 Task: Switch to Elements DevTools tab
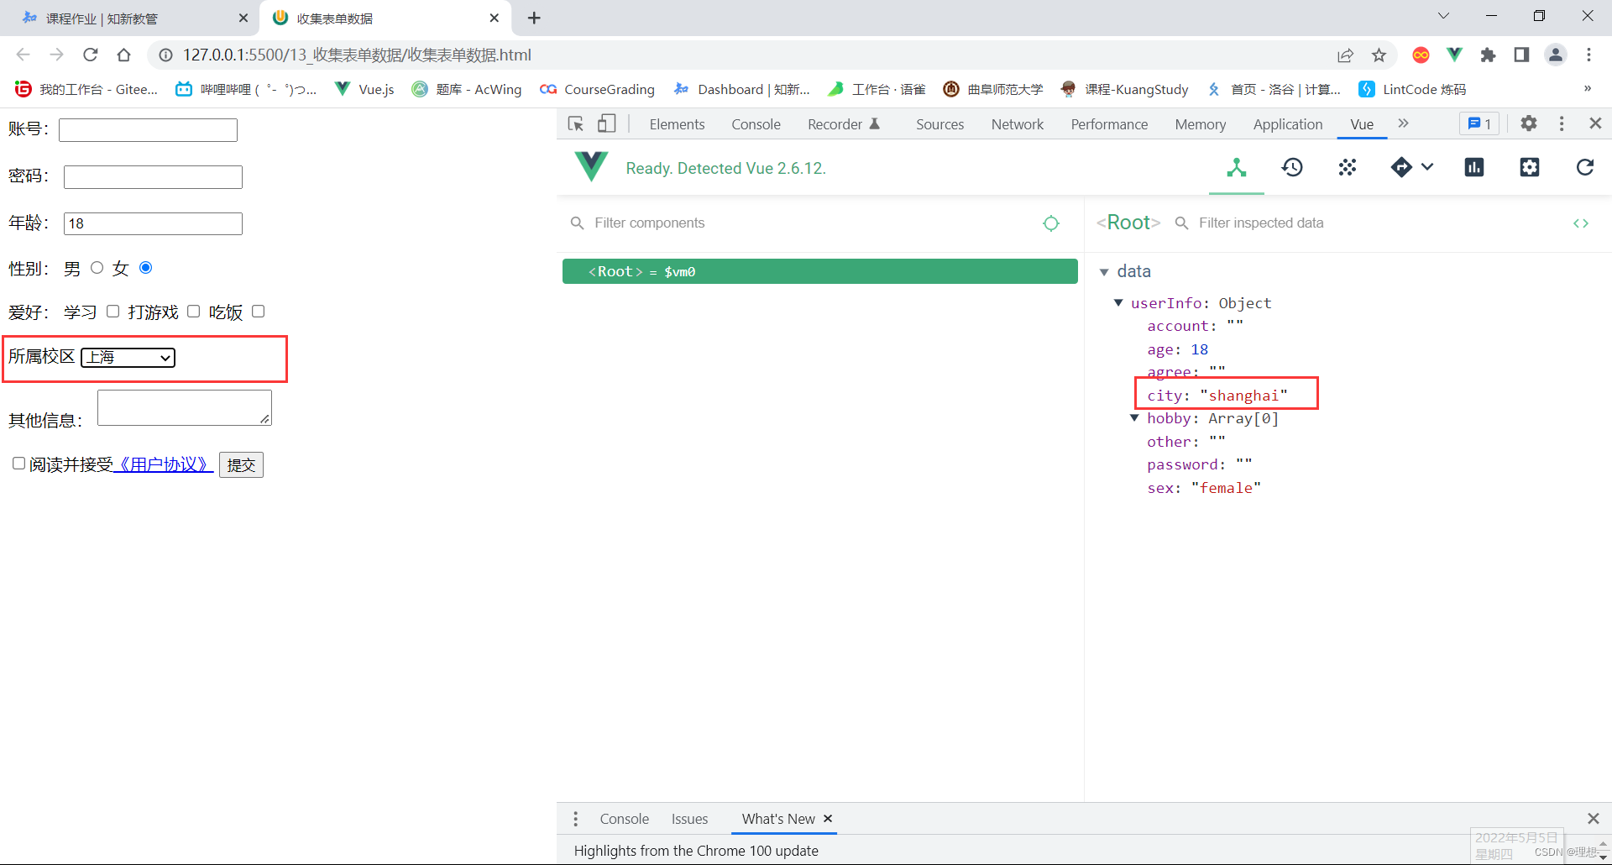(x=677, y=124)
